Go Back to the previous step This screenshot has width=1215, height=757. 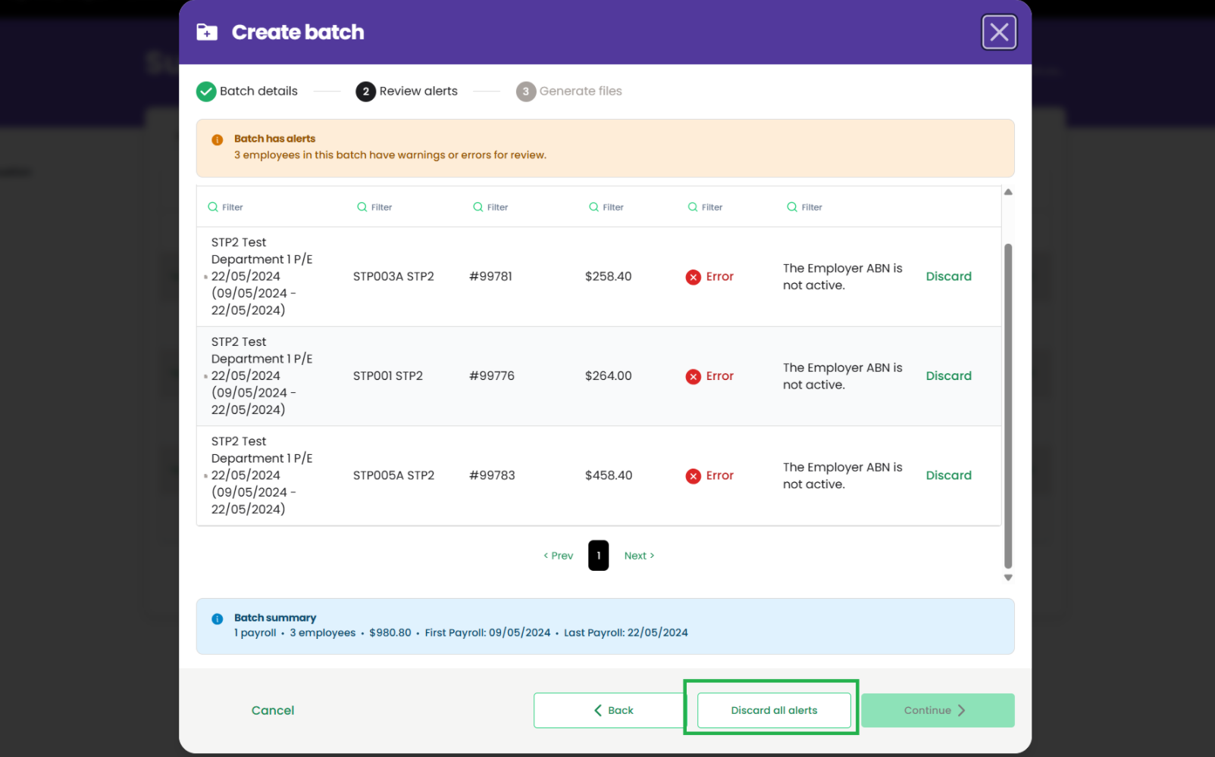(614, 710)
